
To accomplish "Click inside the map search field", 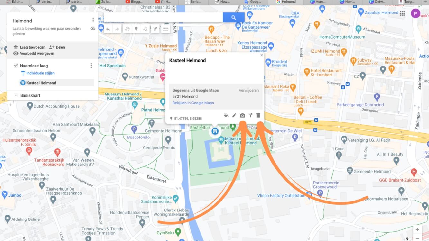I will [x=163, y=18].
